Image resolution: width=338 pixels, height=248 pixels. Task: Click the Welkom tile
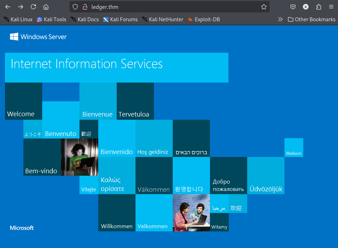[x=294, y=148]
